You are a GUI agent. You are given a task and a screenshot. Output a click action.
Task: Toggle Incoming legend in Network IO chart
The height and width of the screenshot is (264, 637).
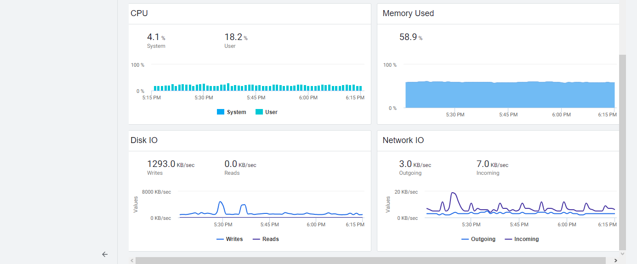(522, 239)
